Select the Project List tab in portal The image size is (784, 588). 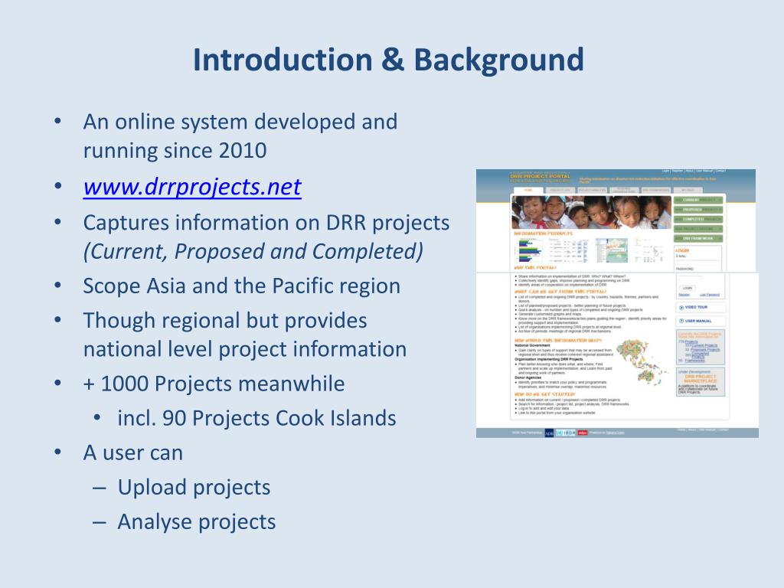pyautogui.click(x=560, y=190)
